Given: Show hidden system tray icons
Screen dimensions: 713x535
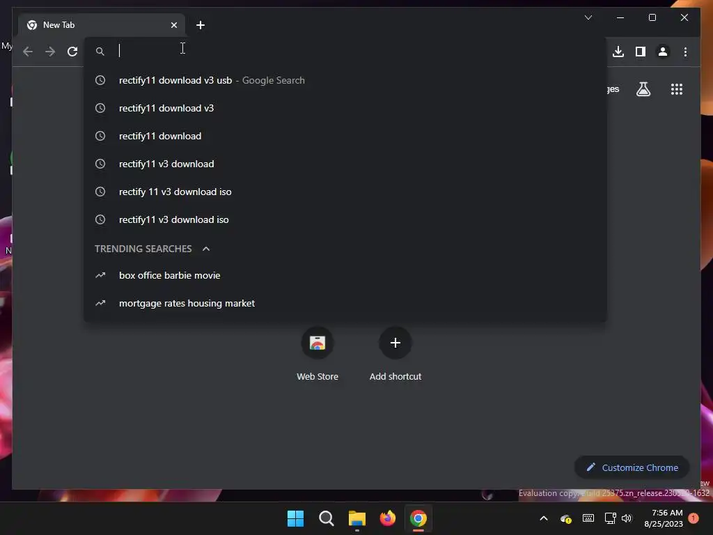Looking at the screenshot, I should (543, 518).
